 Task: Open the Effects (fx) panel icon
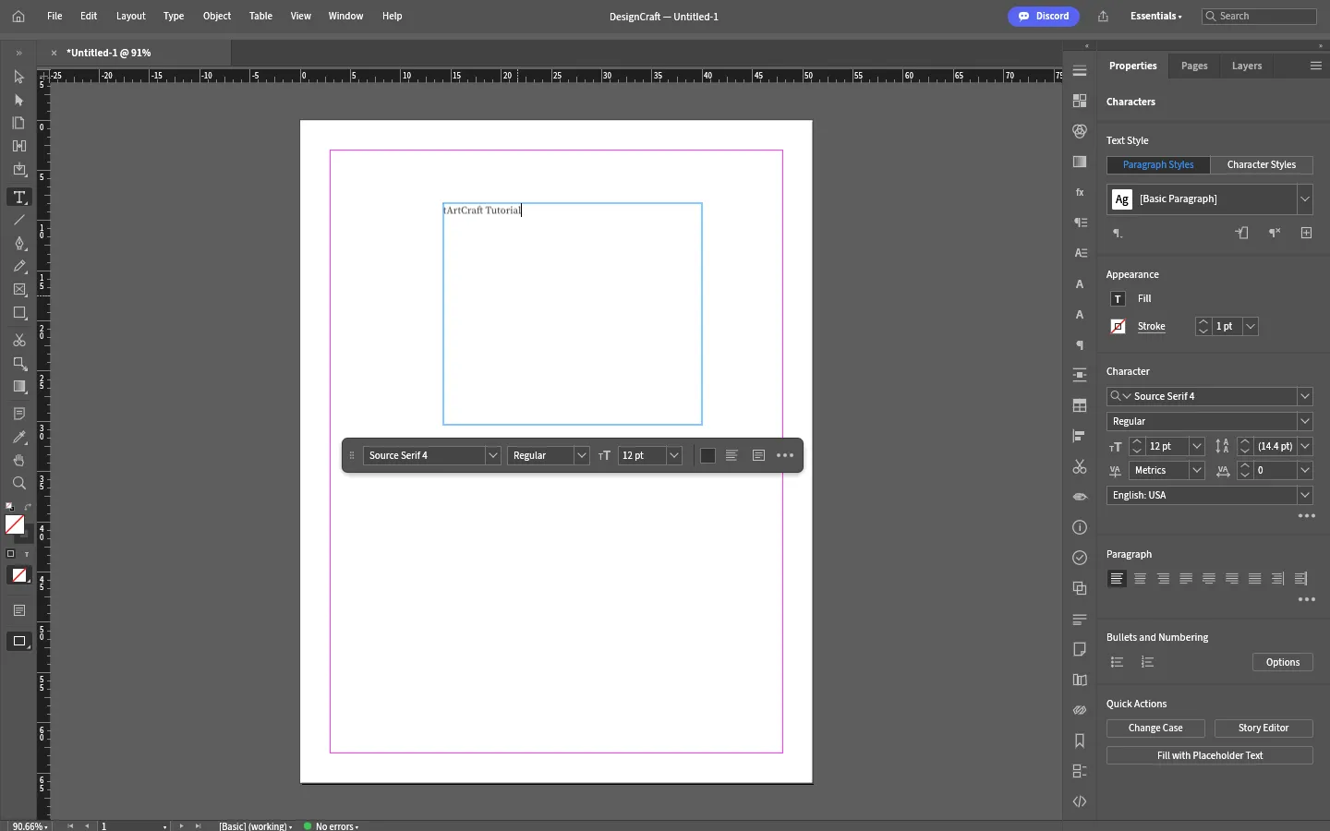[x=1081, y=192]
